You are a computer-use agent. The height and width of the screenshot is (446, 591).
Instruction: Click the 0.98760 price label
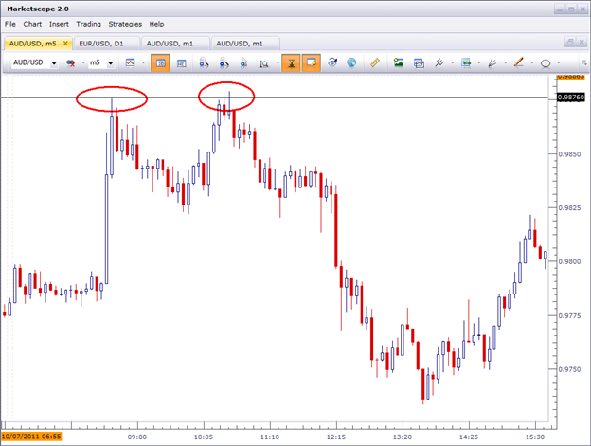571,98
